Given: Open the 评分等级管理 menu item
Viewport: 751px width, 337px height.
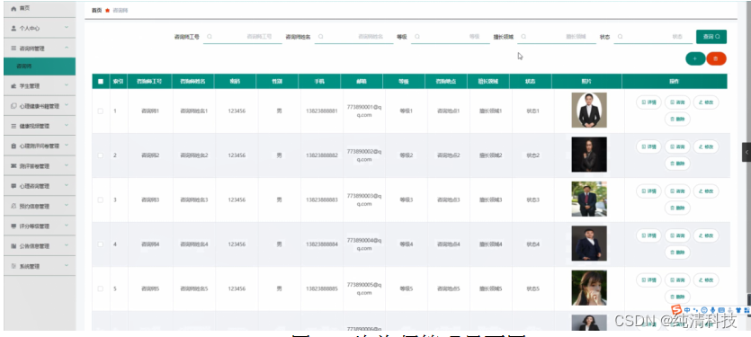Looking at the screenshot, I should click(x=40, y=226).
